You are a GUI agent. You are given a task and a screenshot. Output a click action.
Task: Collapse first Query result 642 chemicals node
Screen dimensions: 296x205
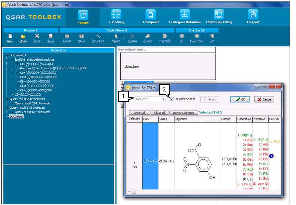(x=7, y=108)
